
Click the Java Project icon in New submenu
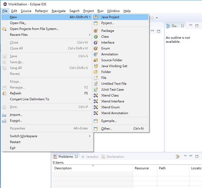click(96, 17)
